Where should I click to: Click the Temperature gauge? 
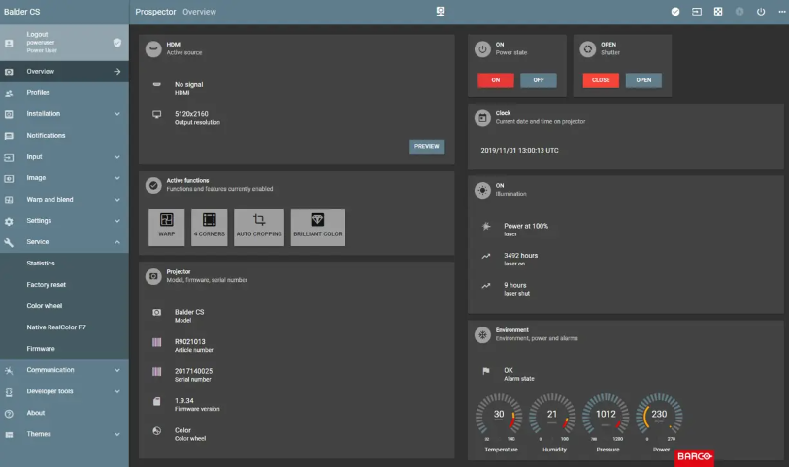click(x=499, y=419)
